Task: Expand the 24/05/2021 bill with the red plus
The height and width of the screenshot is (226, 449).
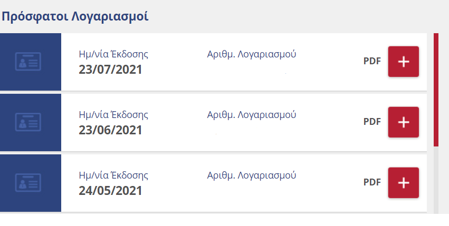Action: (x=404, y=183)
